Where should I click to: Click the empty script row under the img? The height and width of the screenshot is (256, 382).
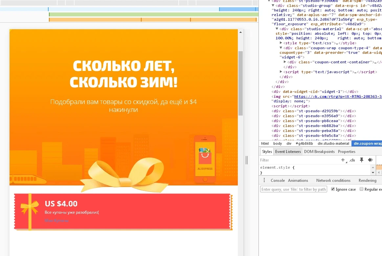(291, 106)
